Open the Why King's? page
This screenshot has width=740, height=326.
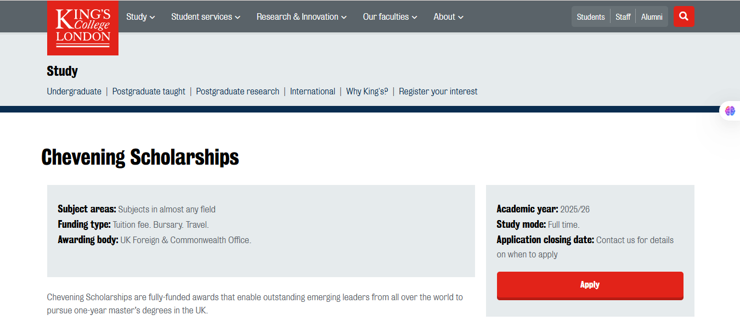(367, 92)
